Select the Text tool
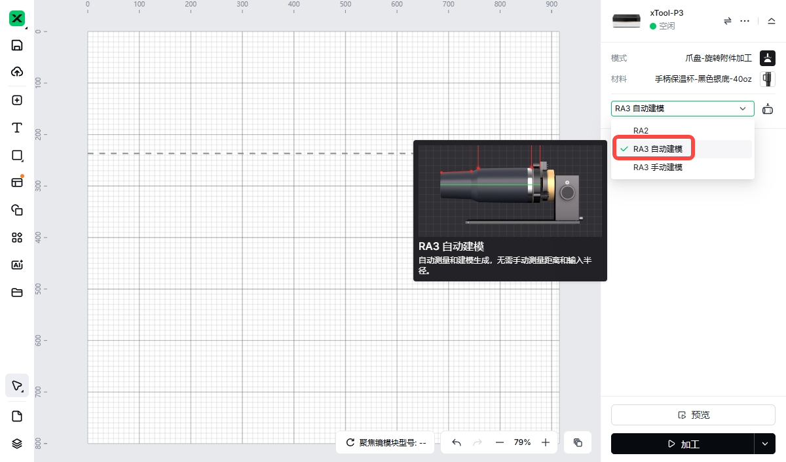The image size is (786, 462). point(17,128)
